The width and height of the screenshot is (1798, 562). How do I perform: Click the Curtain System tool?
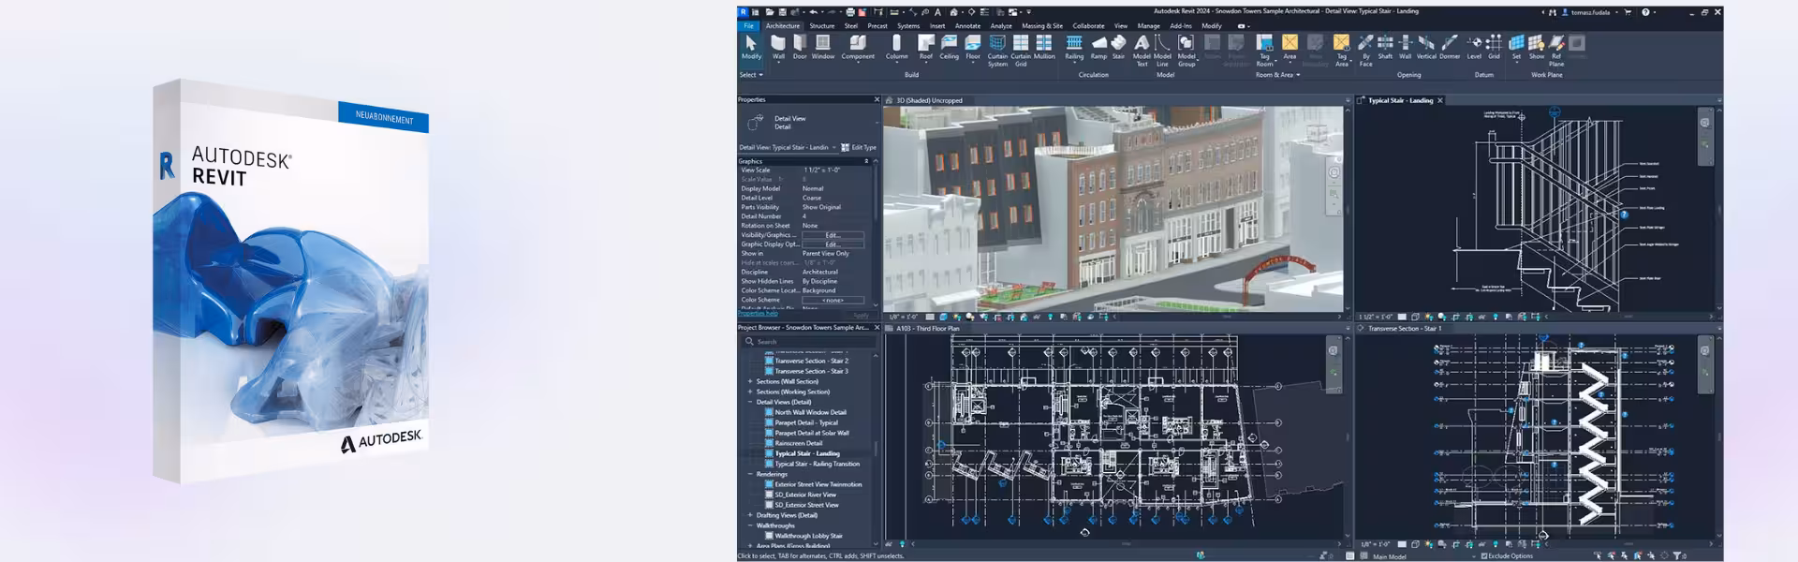(997, 50)
